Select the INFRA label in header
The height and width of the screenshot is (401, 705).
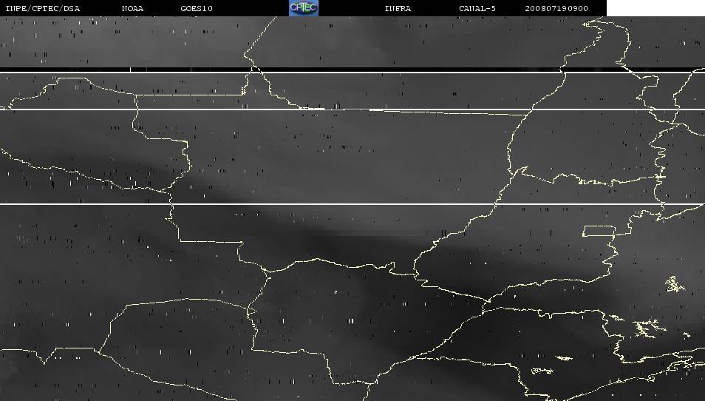[x=398, y=9]
